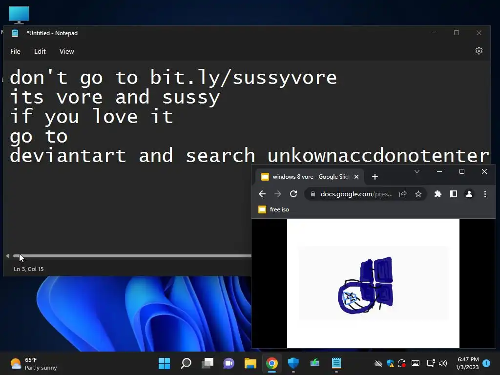
Task: Click the 'if you love it' line in Notepad
Action: [x=91, y=116]
